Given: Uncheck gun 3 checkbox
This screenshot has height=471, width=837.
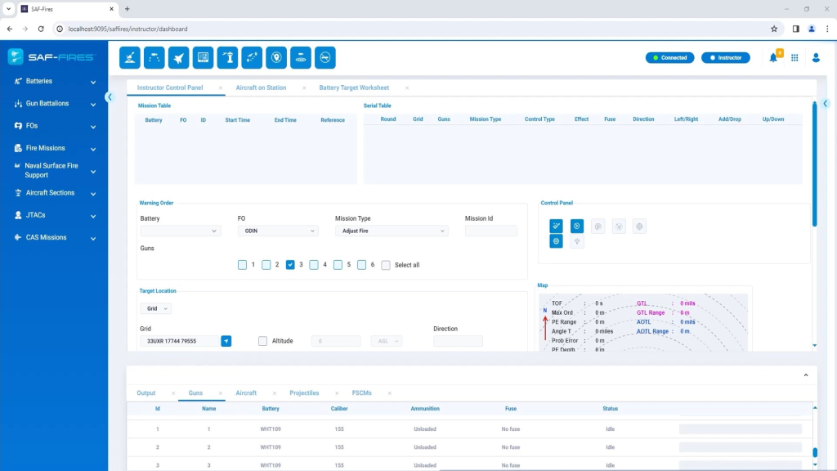Looking at the screenshot, I should pos(290,265).
